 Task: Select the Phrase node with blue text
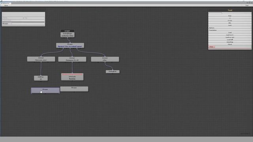point(70,45)
